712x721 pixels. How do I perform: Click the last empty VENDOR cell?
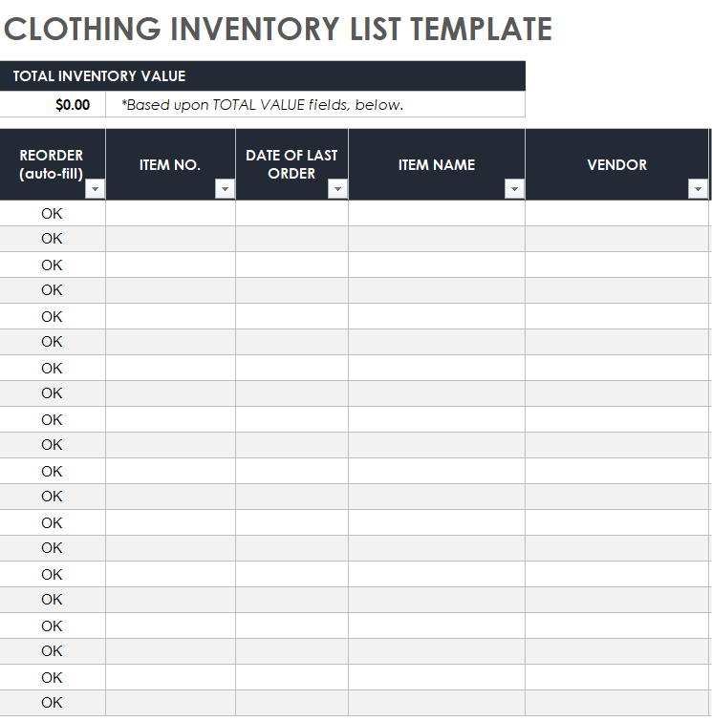pos(617,703)
